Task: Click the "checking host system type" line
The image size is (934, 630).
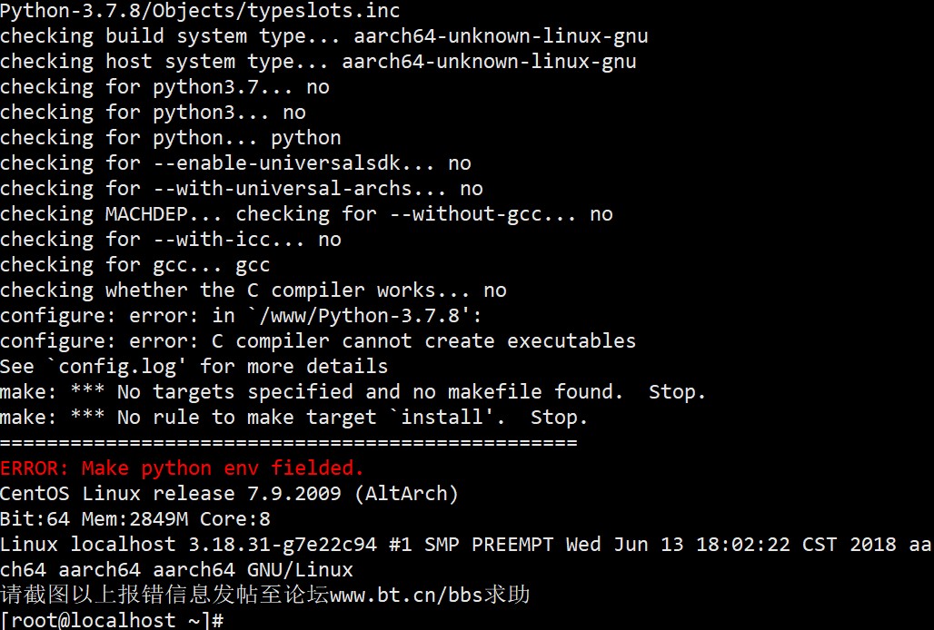Action: [x=318, y=62]
